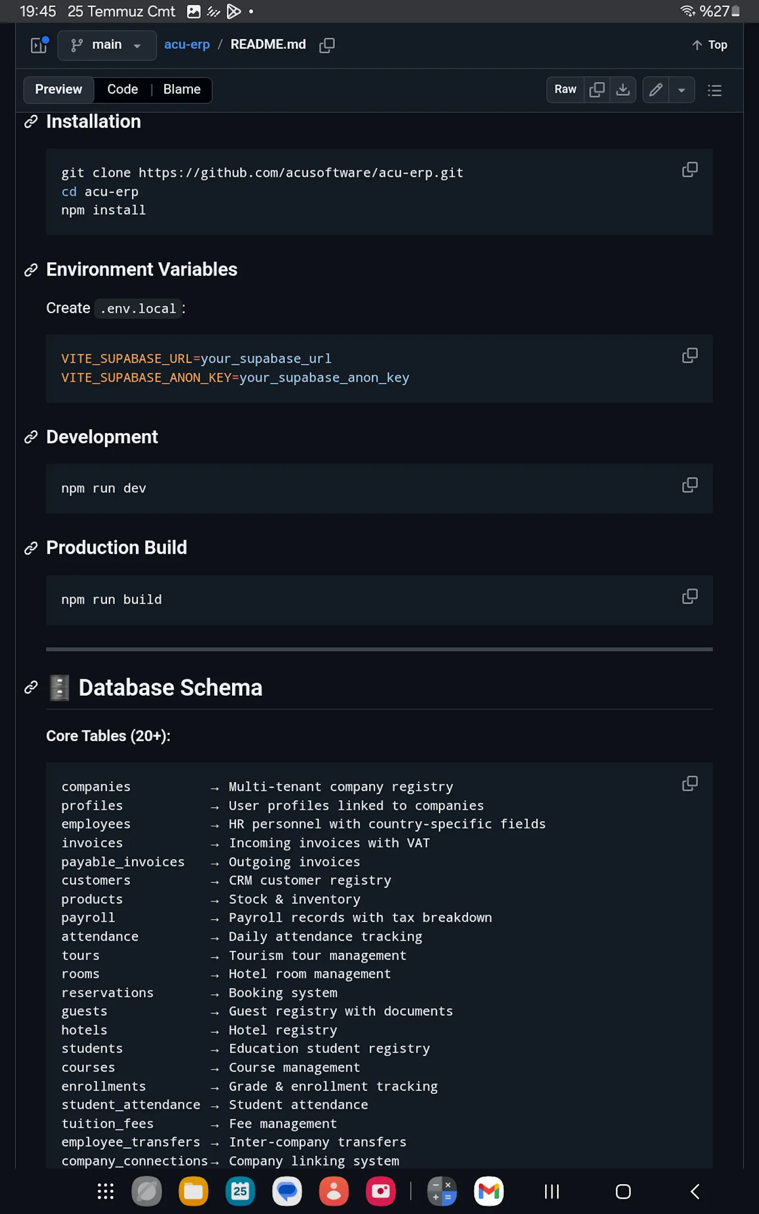Go to the home screen

pyautogui.click(x=623, y=1191)
